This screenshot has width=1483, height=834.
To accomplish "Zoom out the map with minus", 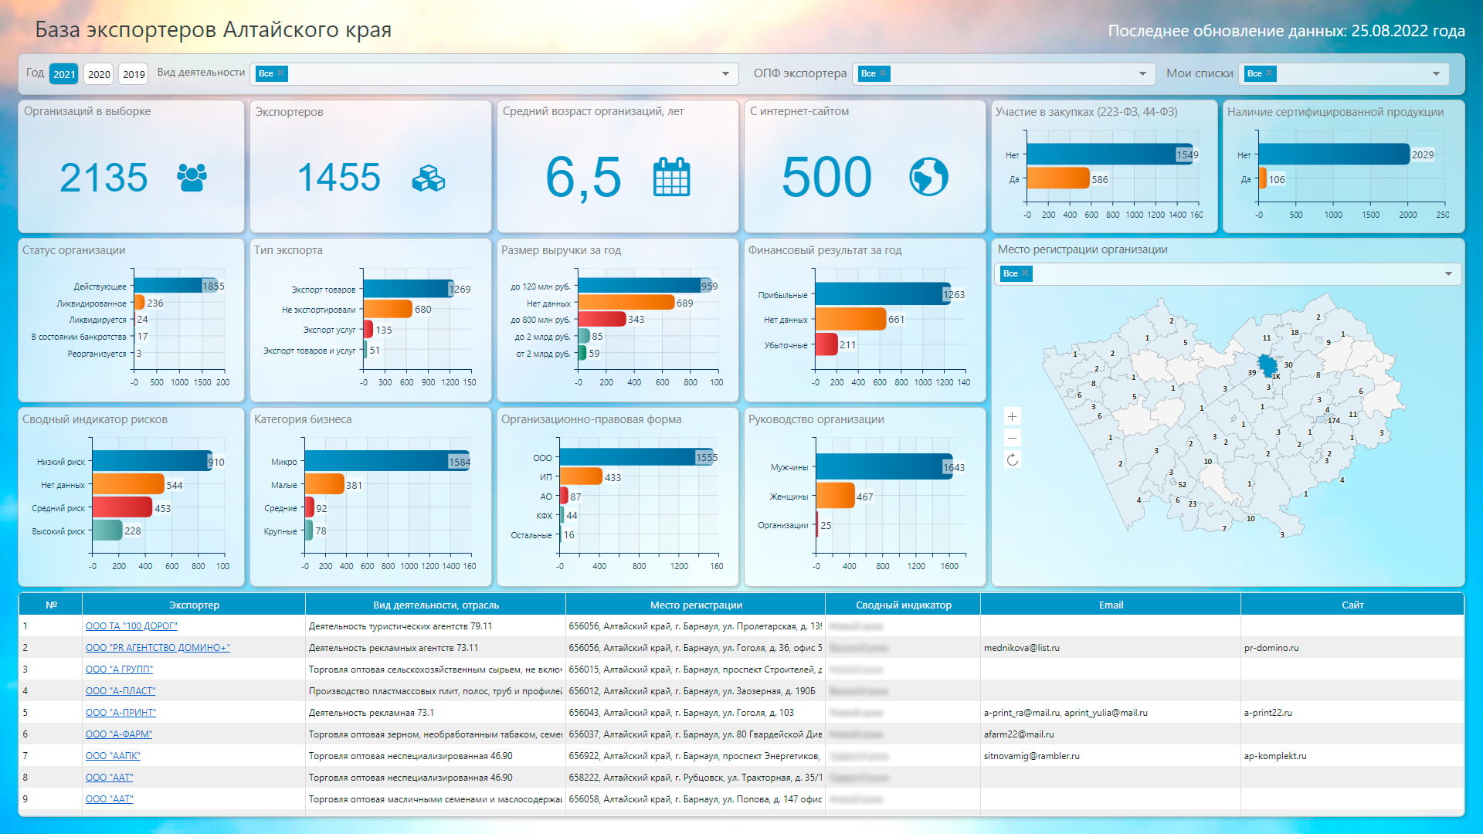I will coord(1012,438).
